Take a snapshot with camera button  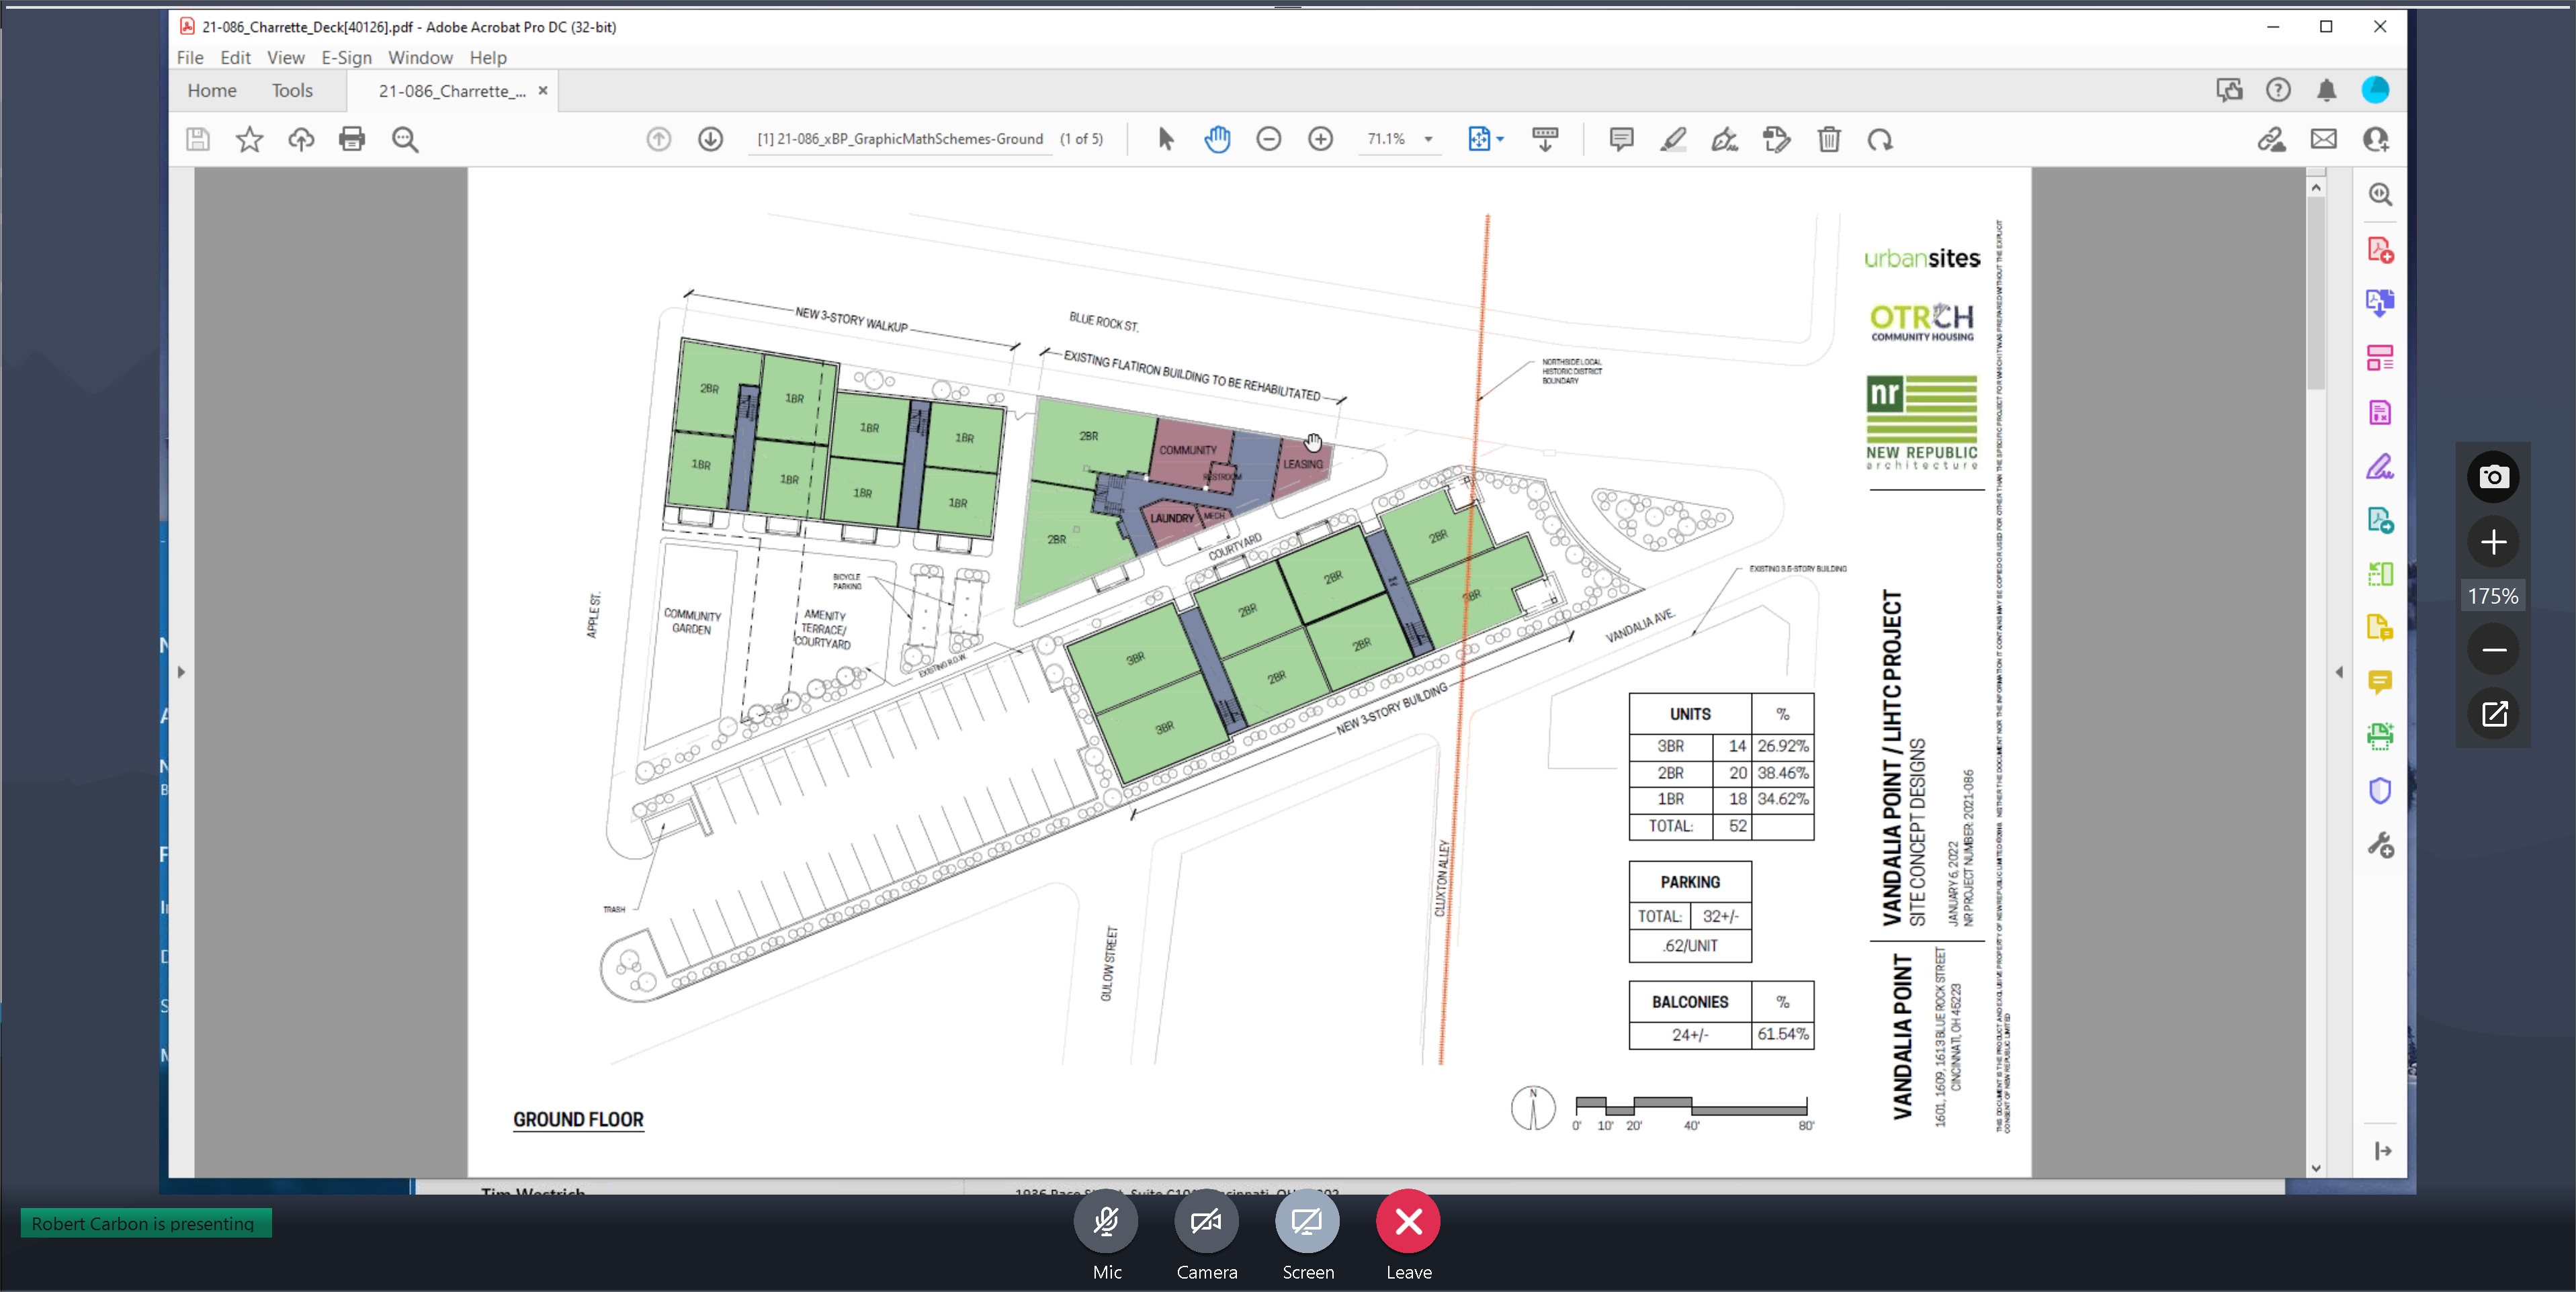[x=2494, y=477]
